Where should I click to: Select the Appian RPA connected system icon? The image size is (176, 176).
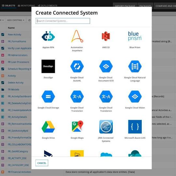pos(48,36)
